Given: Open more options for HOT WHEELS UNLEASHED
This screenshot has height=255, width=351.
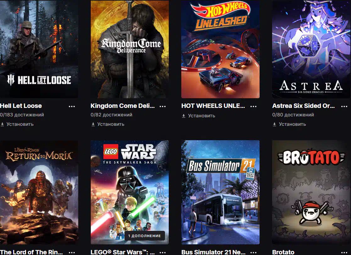Looking at the screenshot, I should 253,106.
